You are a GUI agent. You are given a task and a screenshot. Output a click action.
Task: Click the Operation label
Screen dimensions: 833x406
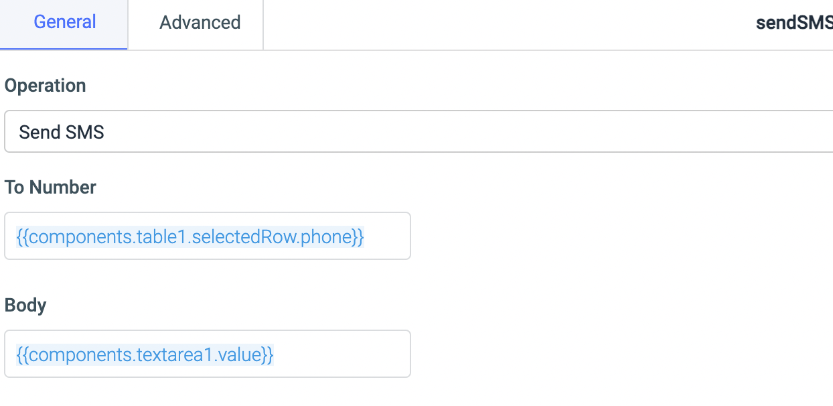45,85
